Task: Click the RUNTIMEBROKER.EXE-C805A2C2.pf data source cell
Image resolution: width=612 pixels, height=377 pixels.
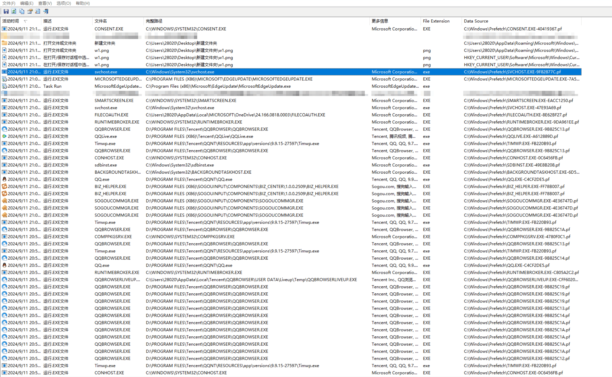Action: pyautogui.click(x=521, y=272)
